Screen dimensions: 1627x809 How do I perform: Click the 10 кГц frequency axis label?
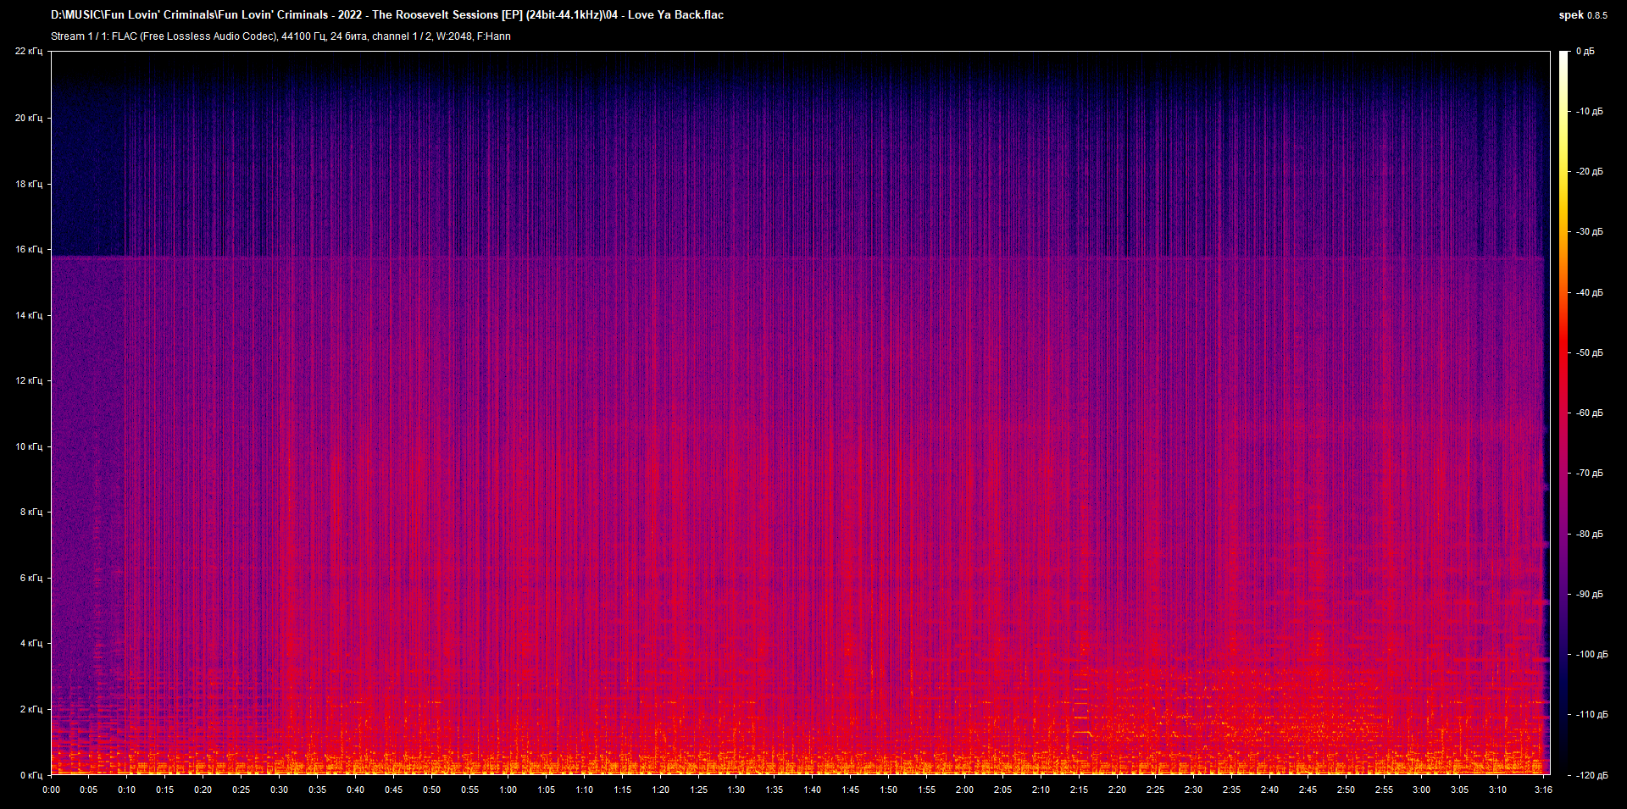tap(29, 446)
